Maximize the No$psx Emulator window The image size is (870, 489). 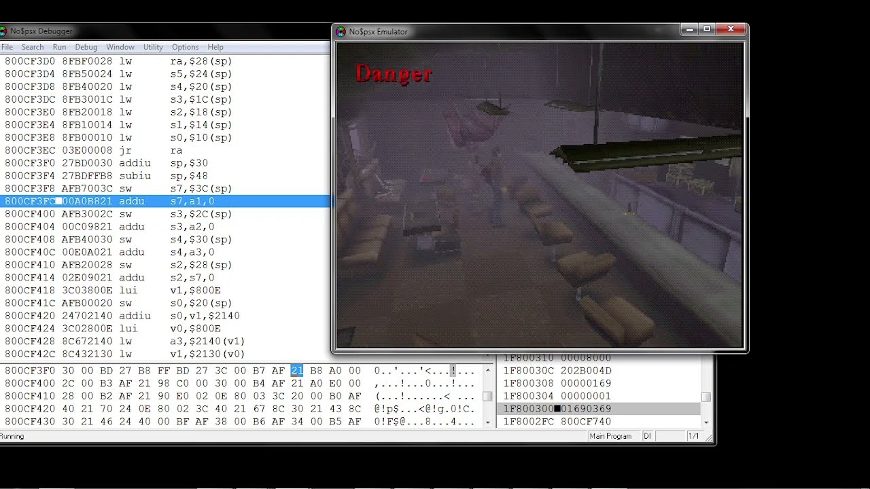707,29
